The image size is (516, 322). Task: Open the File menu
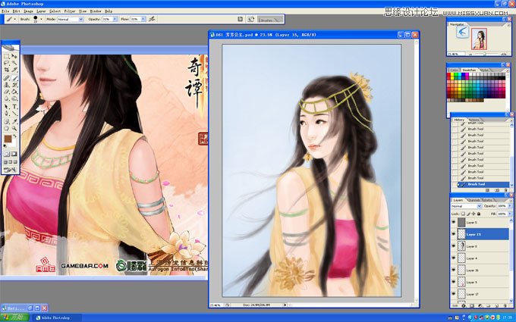[x=5, y=11]
